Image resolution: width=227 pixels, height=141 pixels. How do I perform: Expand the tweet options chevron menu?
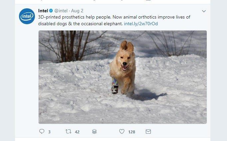click(x=204, y=11)
